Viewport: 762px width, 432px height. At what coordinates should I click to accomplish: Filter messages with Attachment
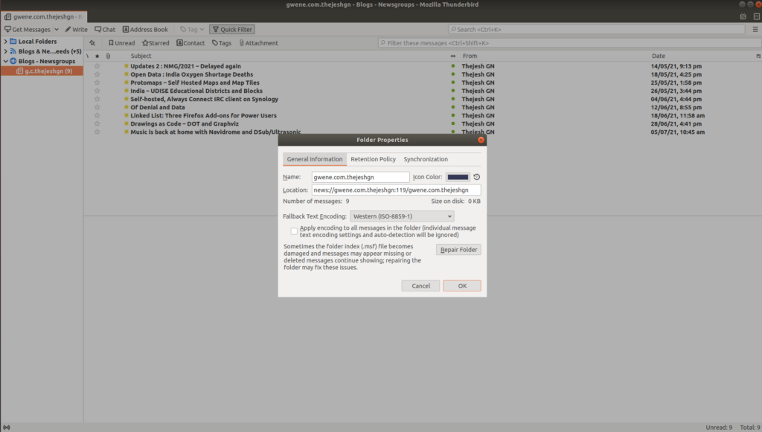[258, 42]
